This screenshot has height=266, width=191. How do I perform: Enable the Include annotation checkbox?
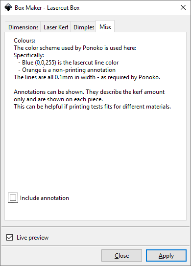[x=13, y=198]
